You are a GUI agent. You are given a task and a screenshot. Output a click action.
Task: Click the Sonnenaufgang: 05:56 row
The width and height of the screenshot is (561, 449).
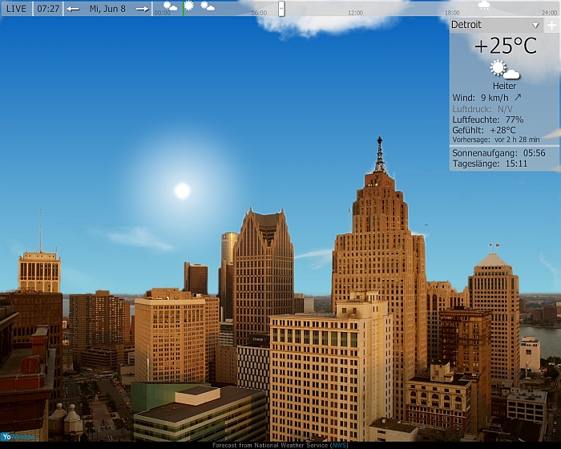[x=498, y=153]
